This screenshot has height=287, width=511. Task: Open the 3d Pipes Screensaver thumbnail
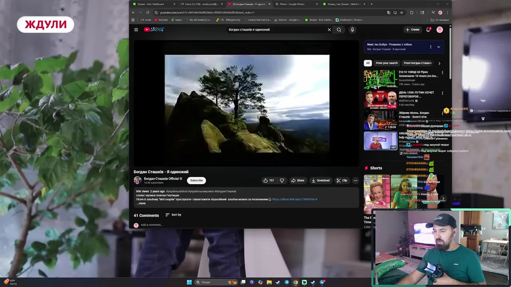coord(380,80)
